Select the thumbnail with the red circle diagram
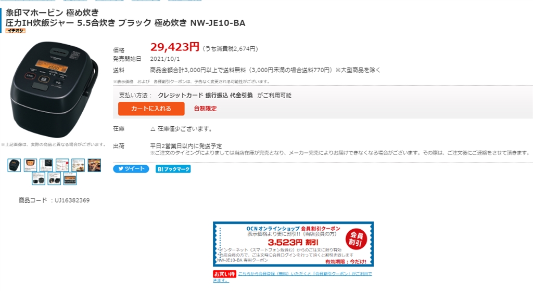This screenshot has width=533, height=291. (62, 165)
